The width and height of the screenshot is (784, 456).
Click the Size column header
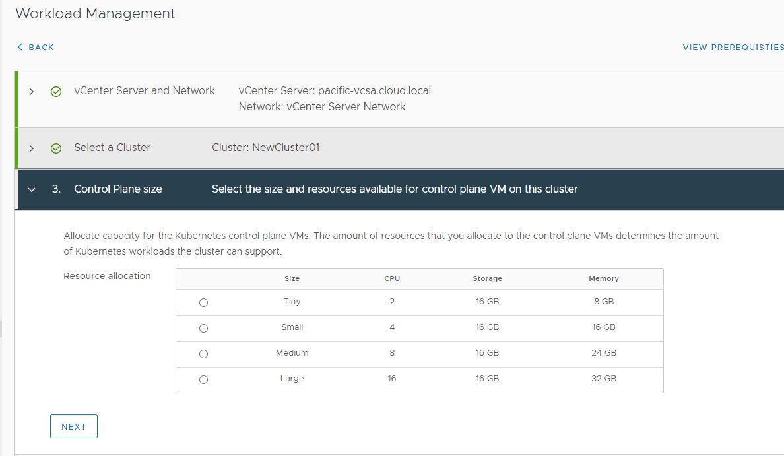pyautogui.click(x=292, y=278)
